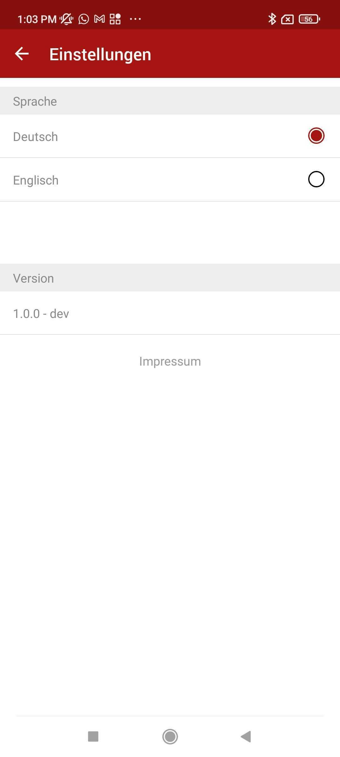This screenshot has width=340, height=757.
Task: Tap the Android home navigation button
Action: [170, 736]
